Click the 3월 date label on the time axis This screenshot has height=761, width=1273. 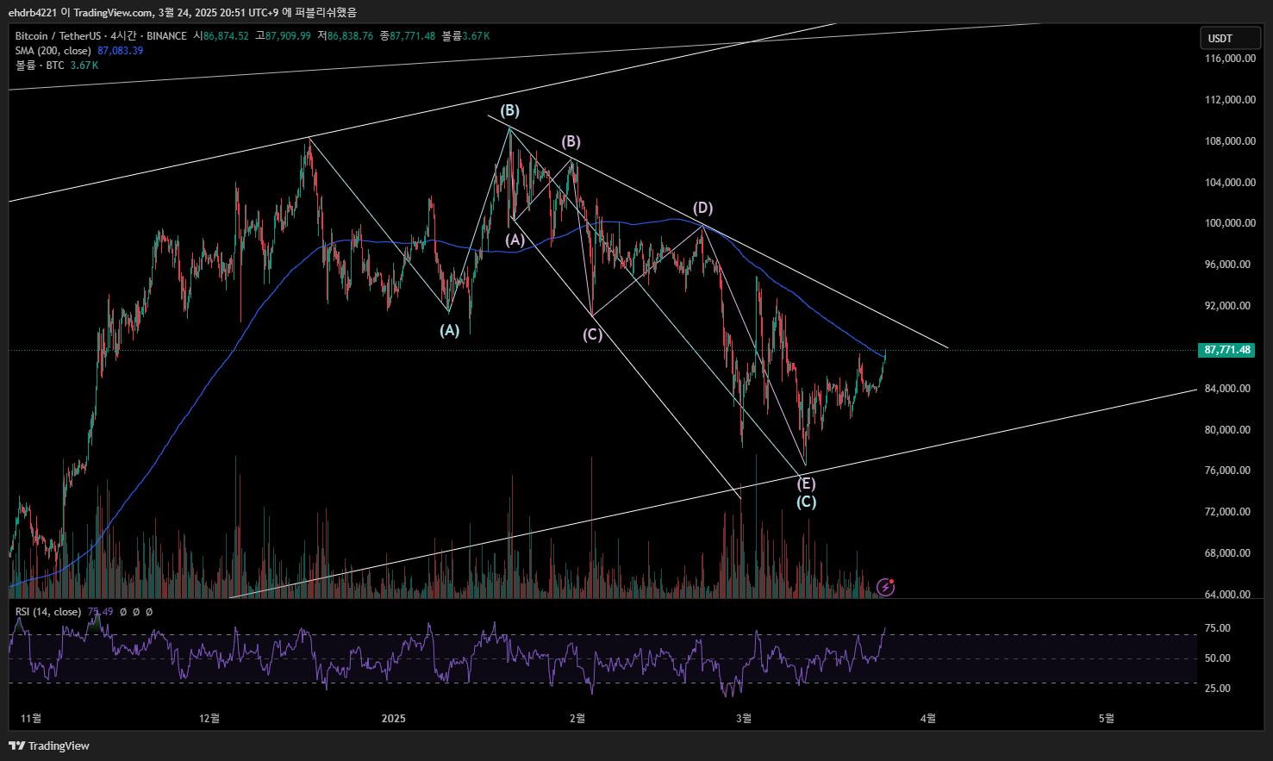tap(744, 719)
